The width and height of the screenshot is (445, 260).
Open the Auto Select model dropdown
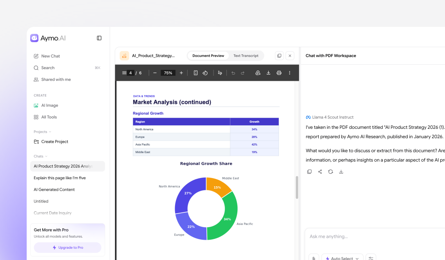[342, 258]
